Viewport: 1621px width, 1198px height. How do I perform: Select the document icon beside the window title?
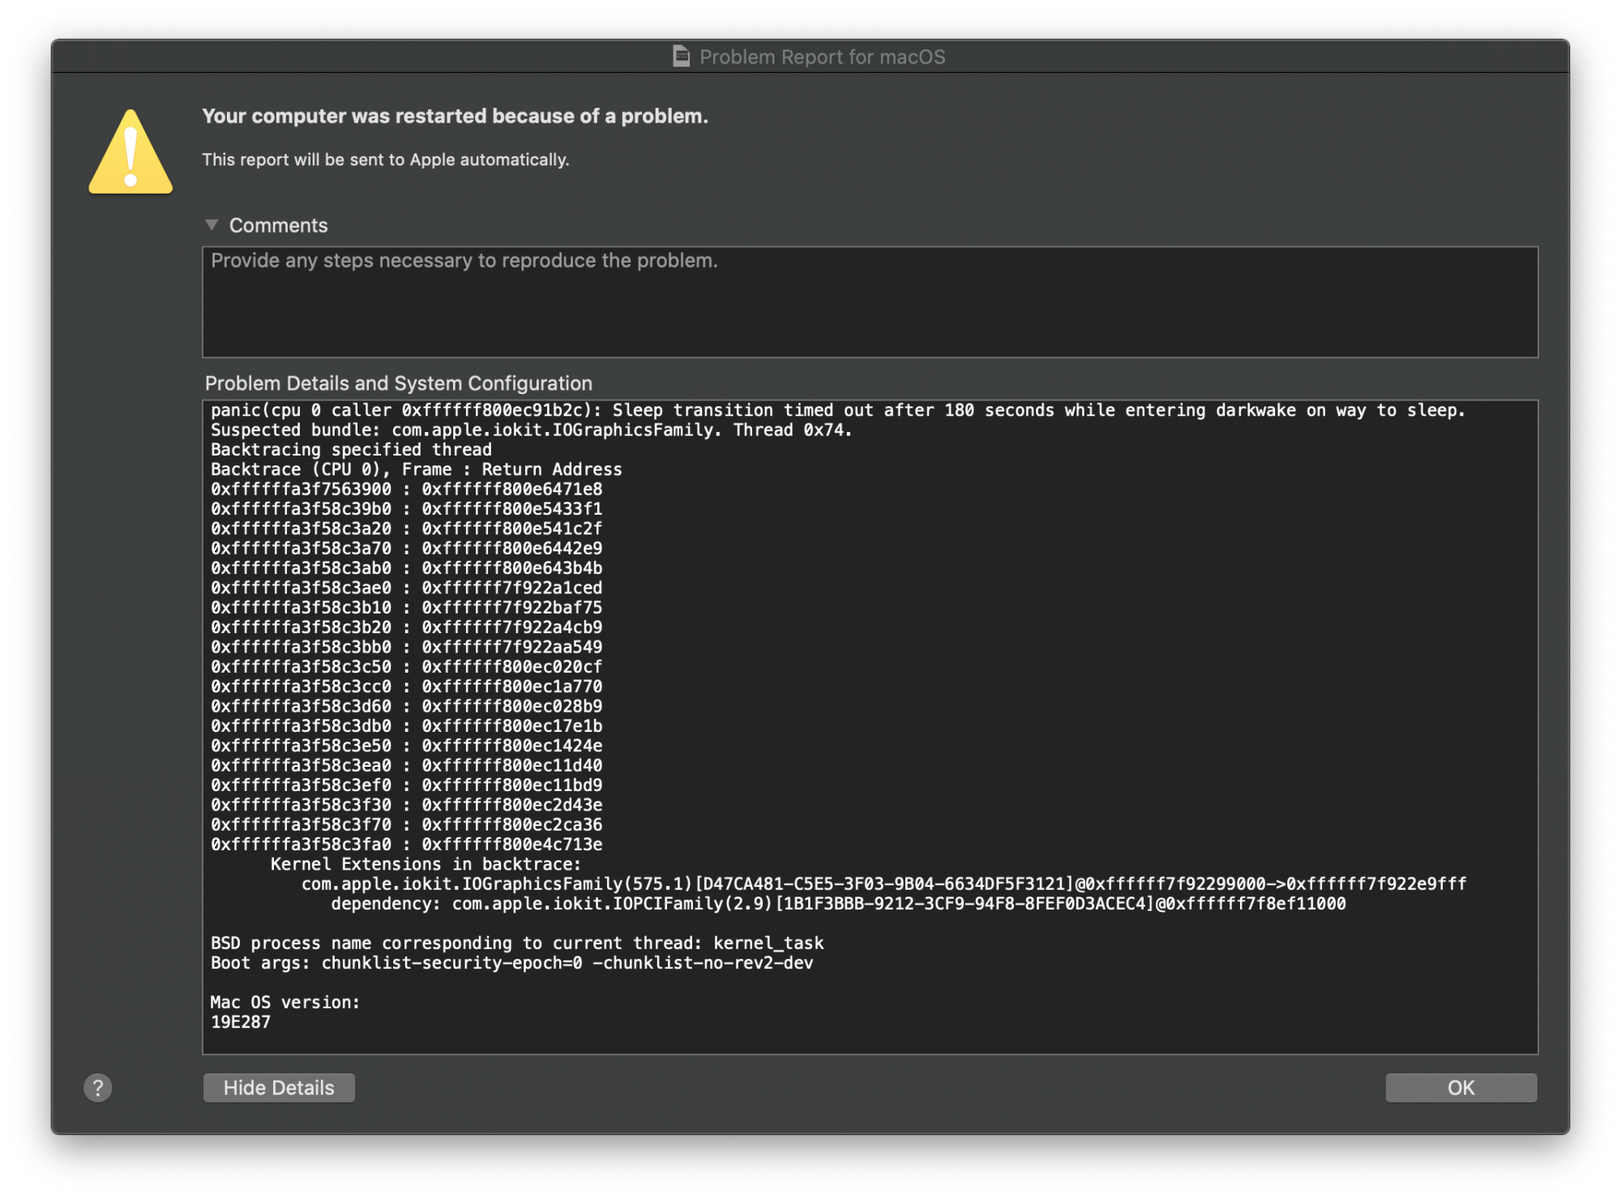coord(680,57)
